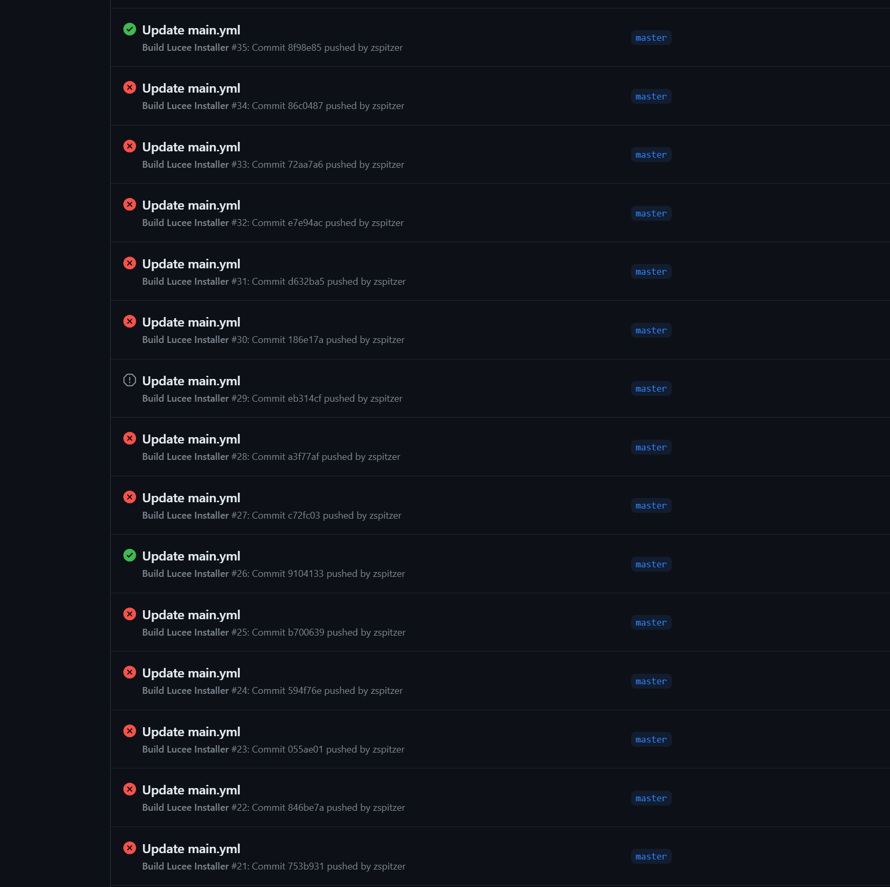Click master branch label for run #21
Screen dimensions: 890x887
pos(651,856)
